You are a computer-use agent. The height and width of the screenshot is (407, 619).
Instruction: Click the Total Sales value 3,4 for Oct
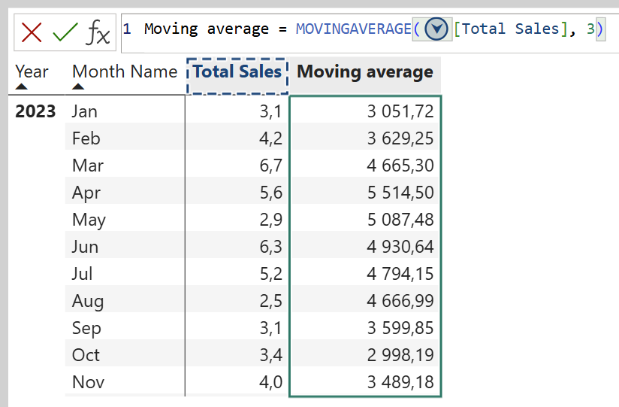(270, 355)
